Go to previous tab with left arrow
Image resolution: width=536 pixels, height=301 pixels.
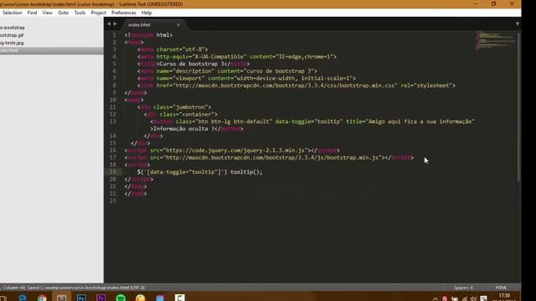coord(109,24)
